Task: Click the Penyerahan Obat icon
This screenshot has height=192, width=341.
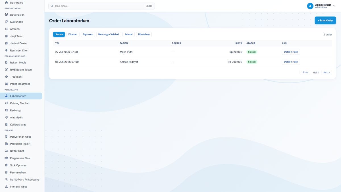Action: 6,137
